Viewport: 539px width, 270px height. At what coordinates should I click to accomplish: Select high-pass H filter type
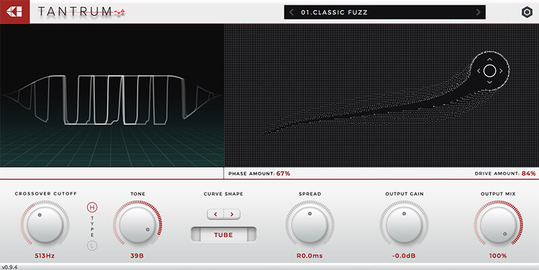pos(92,207)
